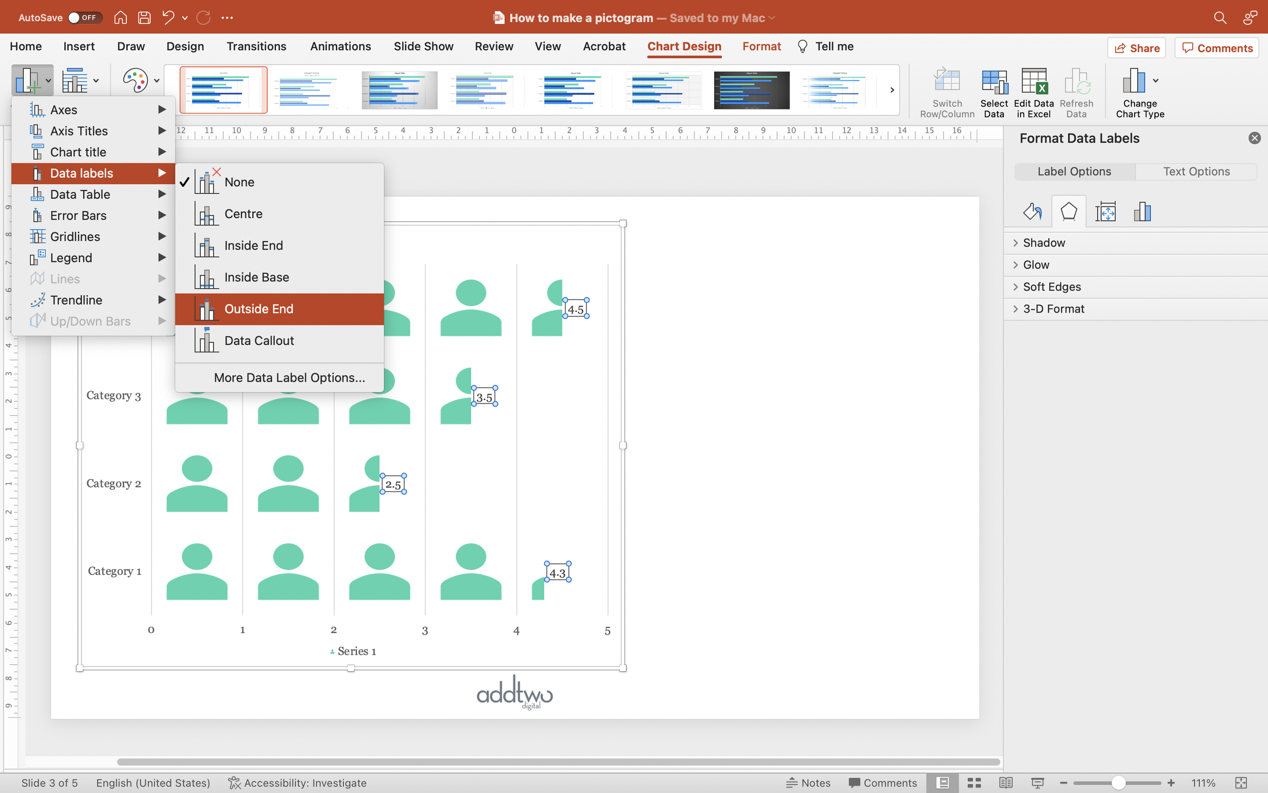Switch to the Text Options tab

1195,171
